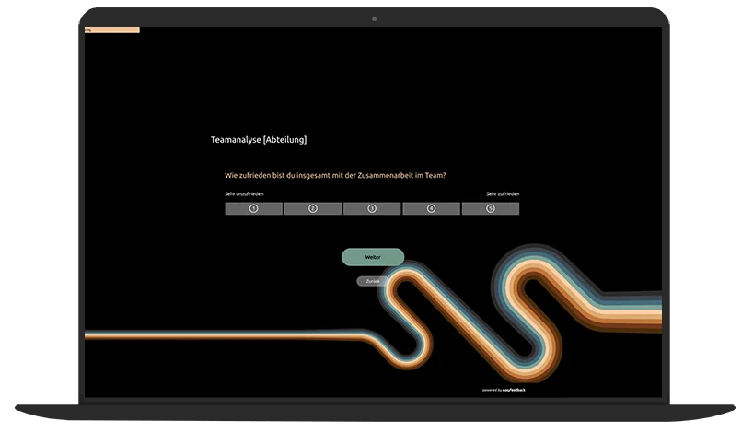Open the powered by easyfeedback link
This screenshot has height=433, width=742.
pyautogui.click(x=504, y=390)
